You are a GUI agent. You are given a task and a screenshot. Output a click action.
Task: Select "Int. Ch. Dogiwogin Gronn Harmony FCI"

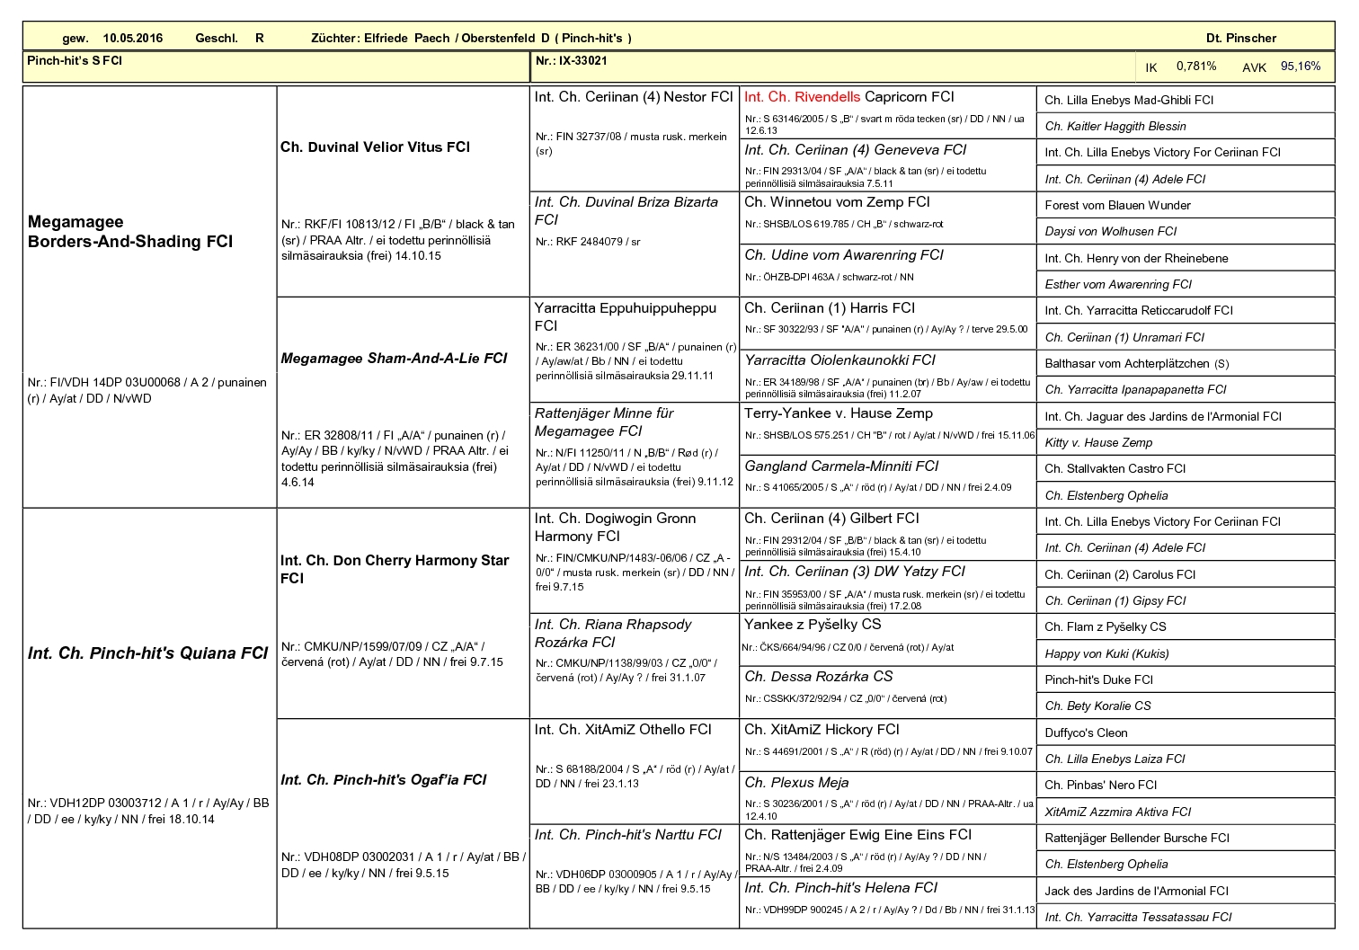coord(616,528)
